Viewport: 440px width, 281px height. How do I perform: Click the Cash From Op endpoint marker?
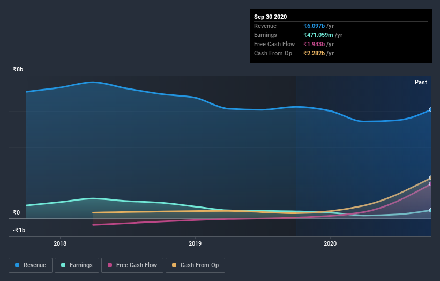[x=431, y=178]
